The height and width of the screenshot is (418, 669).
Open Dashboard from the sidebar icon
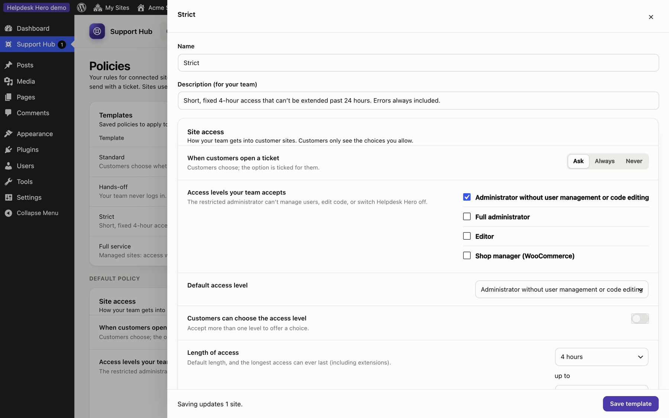pyautogui.click(x=9, y=28)
